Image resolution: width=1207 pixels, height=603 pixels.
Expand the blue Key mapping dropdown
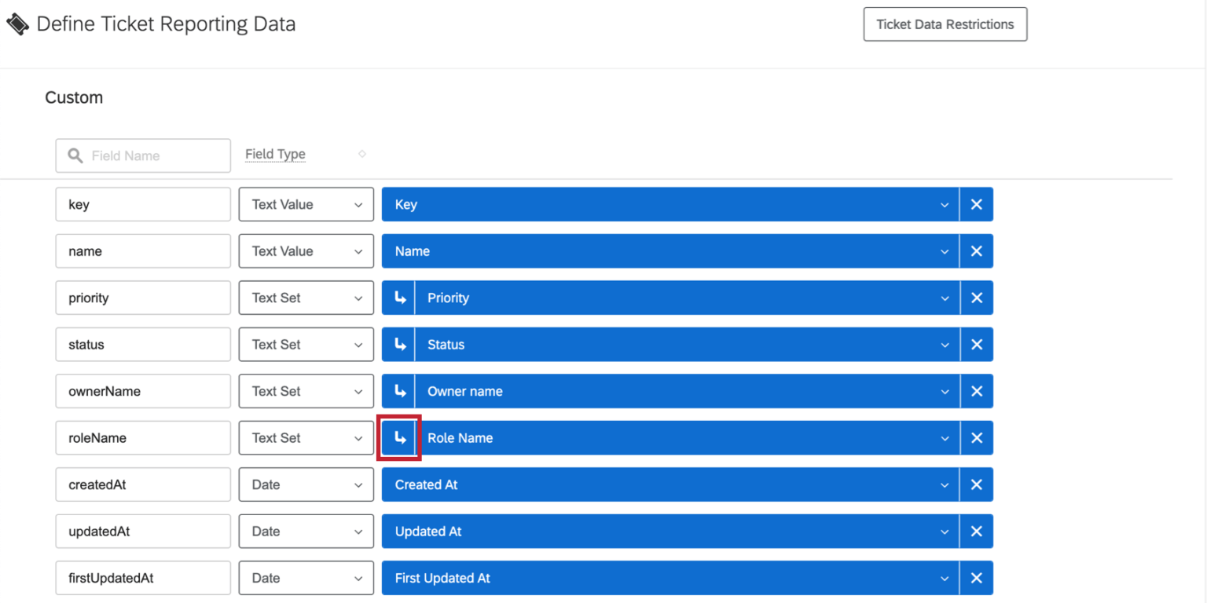point(945,204)
